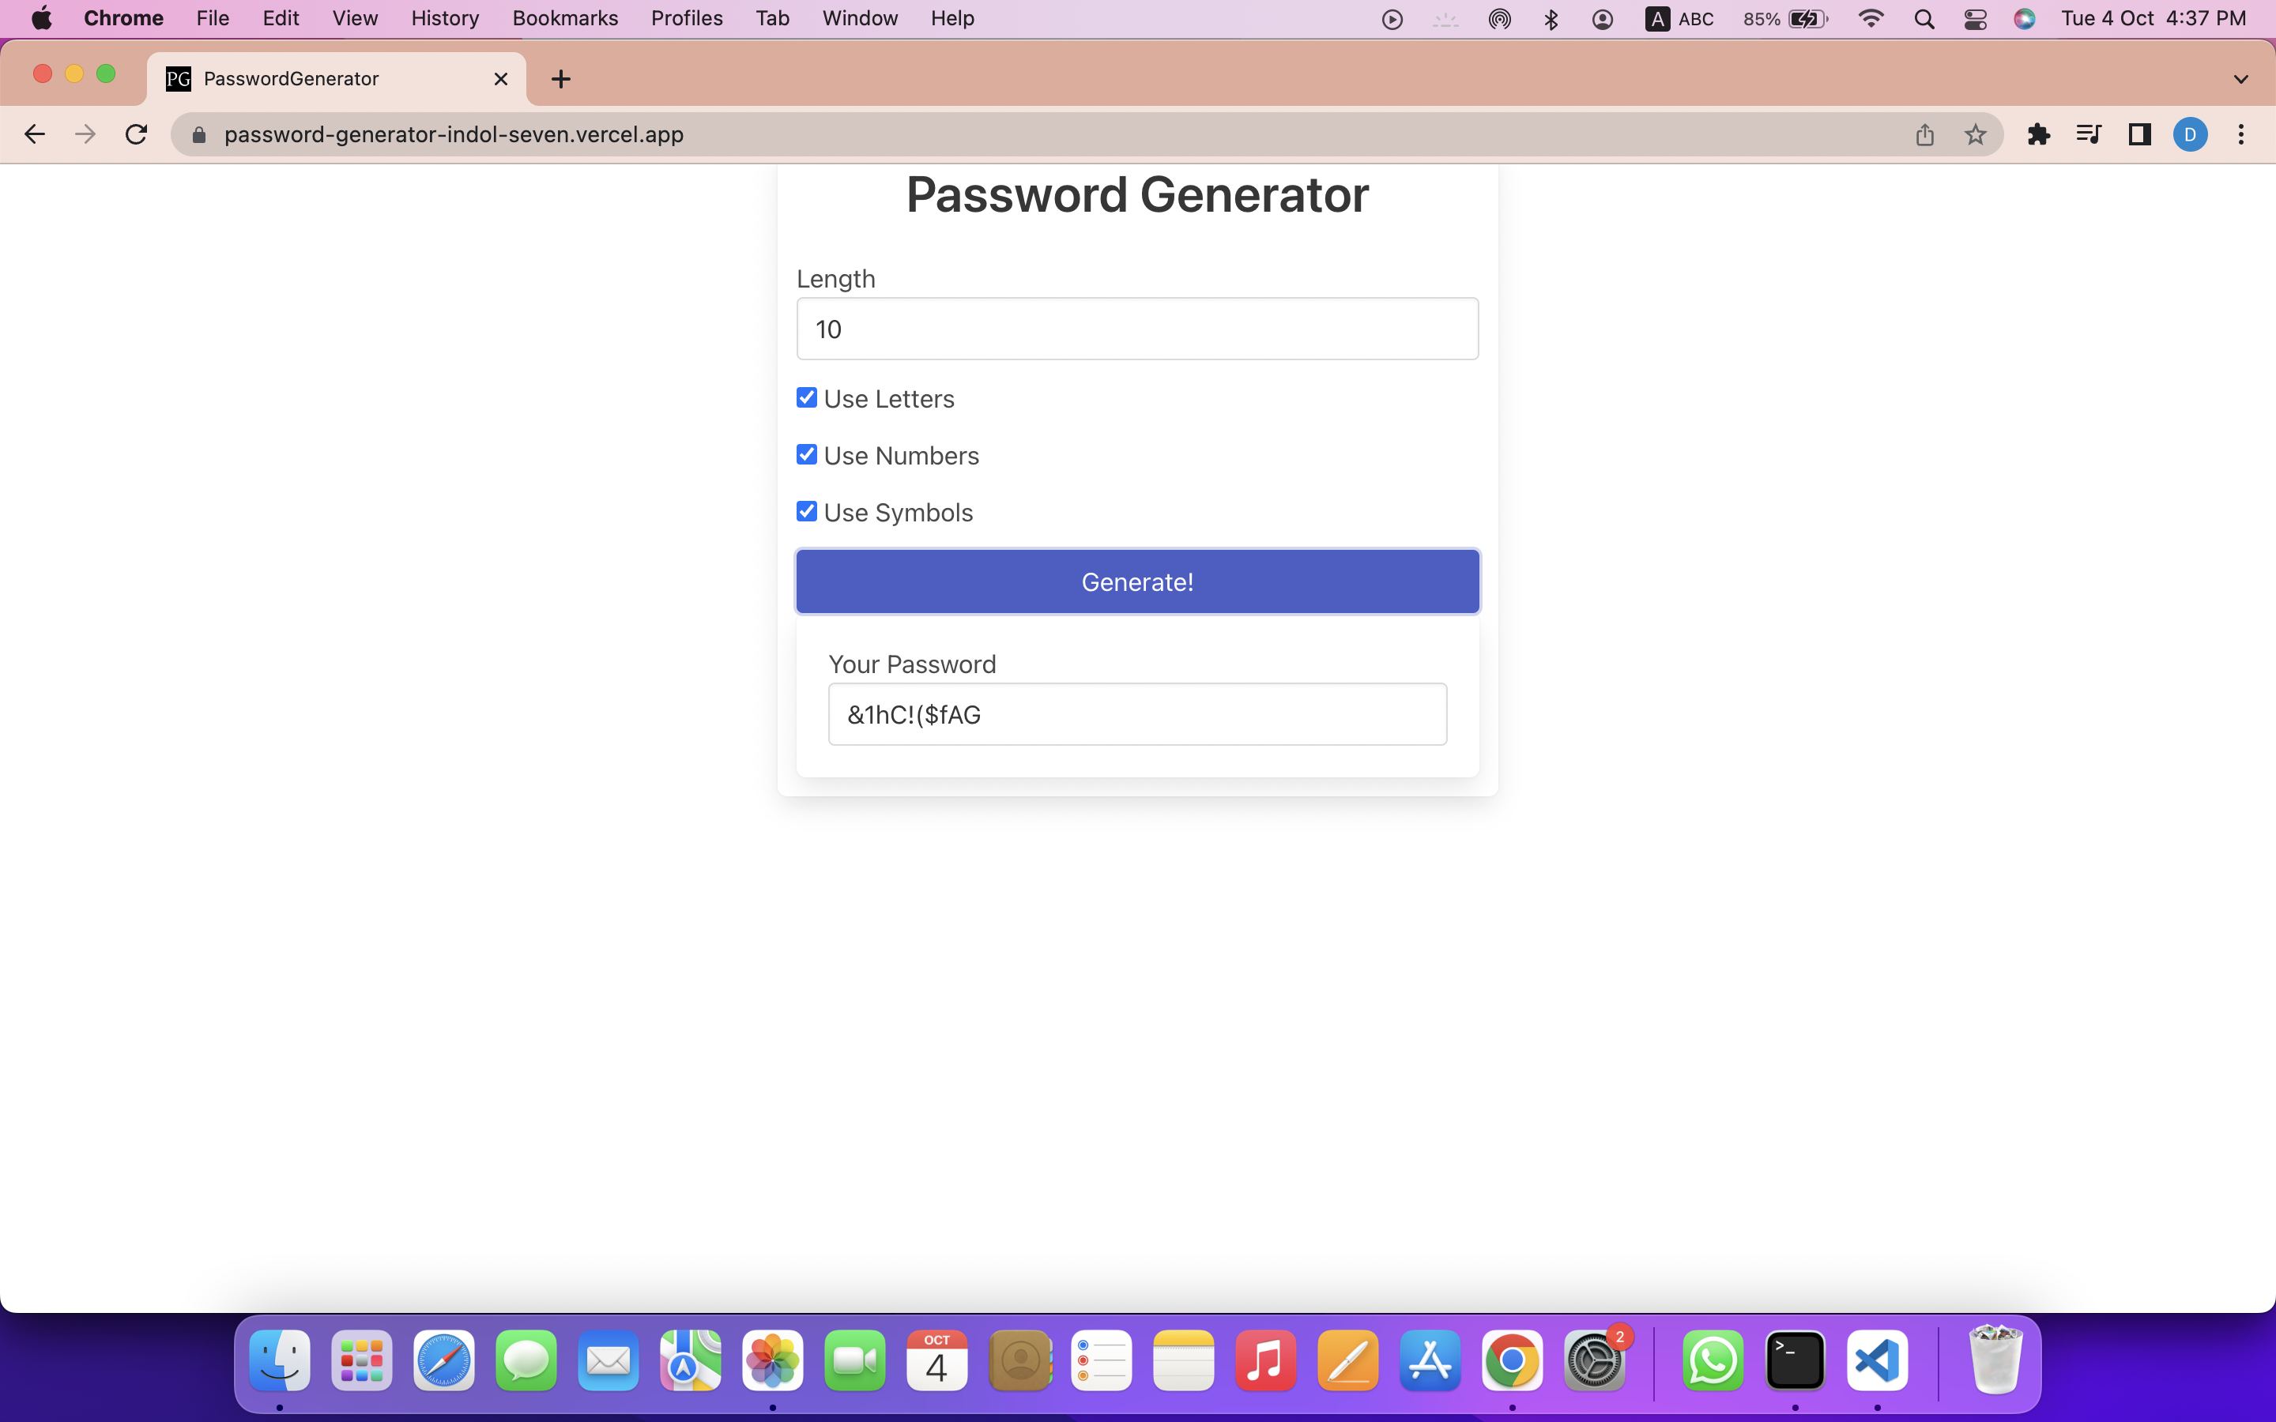Toggle the Use Numbers checkbox
This screenshot has height=1422, width=2276.
pyautogui.click(x=806, y=454)
